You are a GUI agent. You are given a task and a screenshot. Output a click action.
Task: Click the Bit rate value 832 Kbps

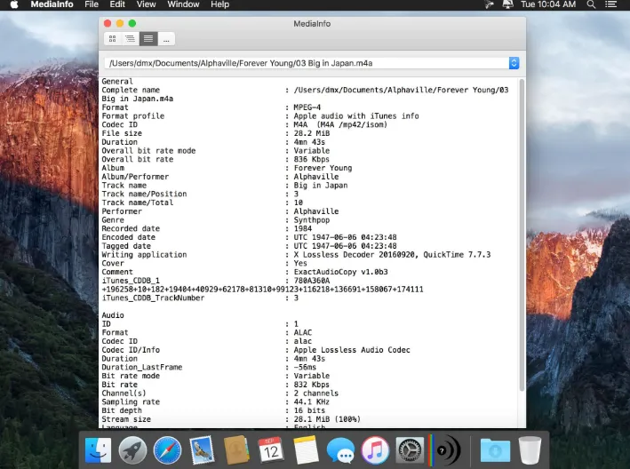[311, 385]
